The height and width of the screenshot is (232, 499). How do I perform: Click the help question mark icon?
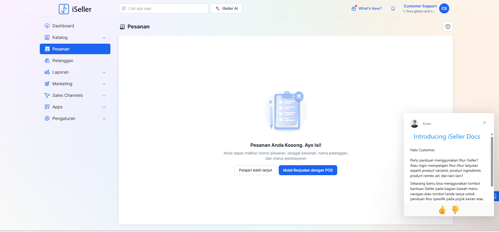click(448, 27)
